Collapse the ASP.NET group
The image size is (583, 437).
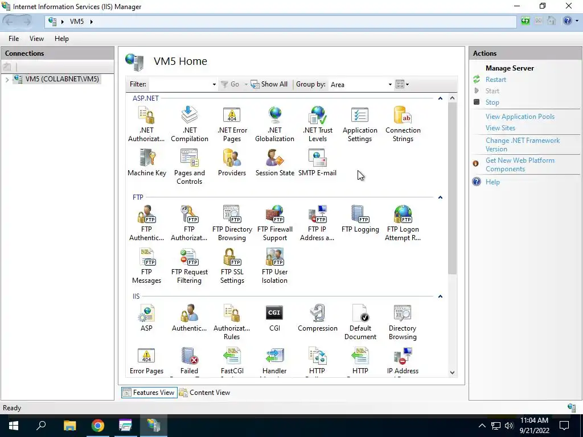(x=440, y=98)
